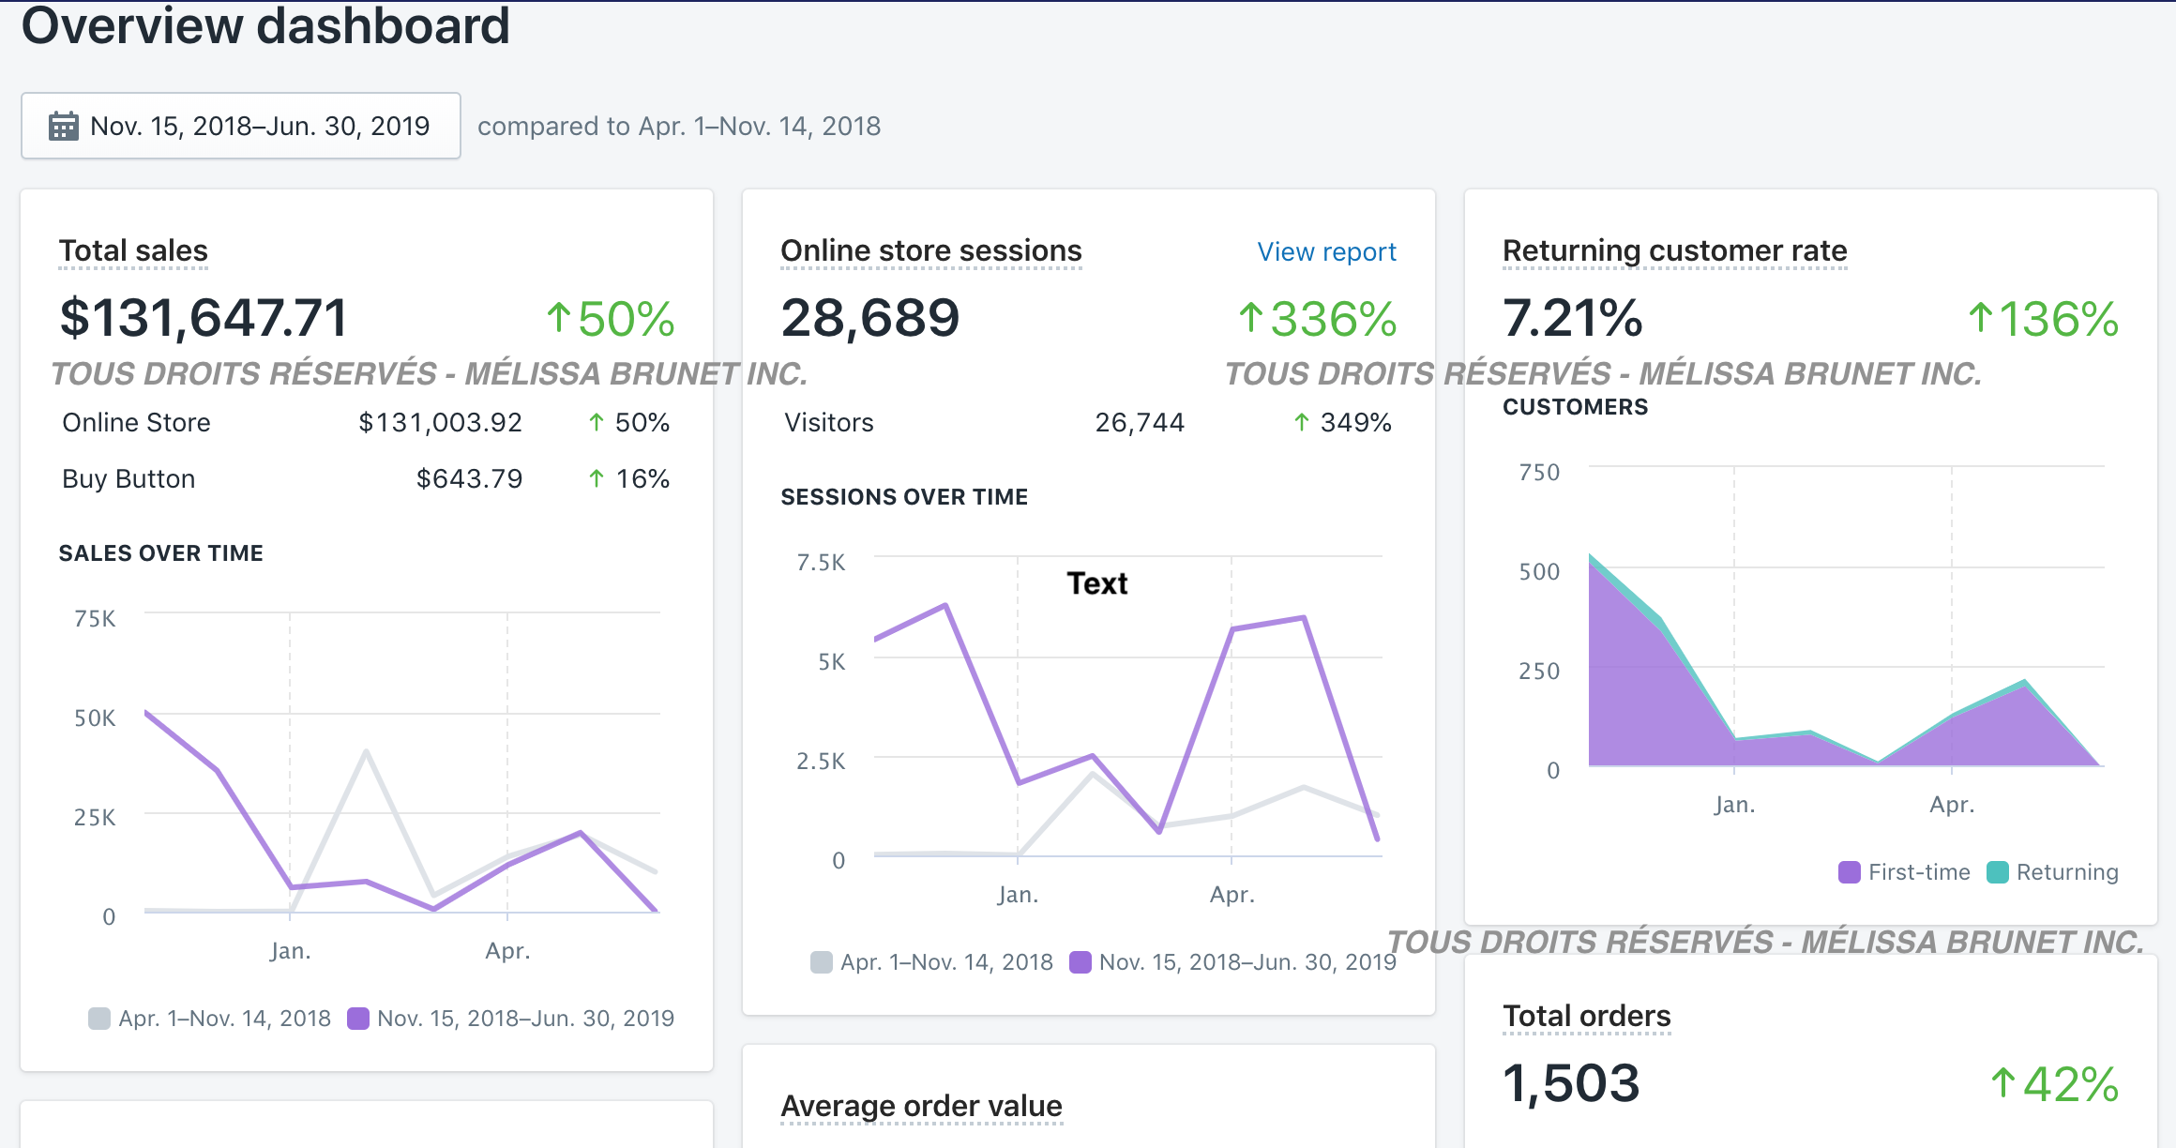Click the up arrow next to 42% total orders
The width and height of the screenshot is (2176, 1148).
(x=2002, y=1083)
